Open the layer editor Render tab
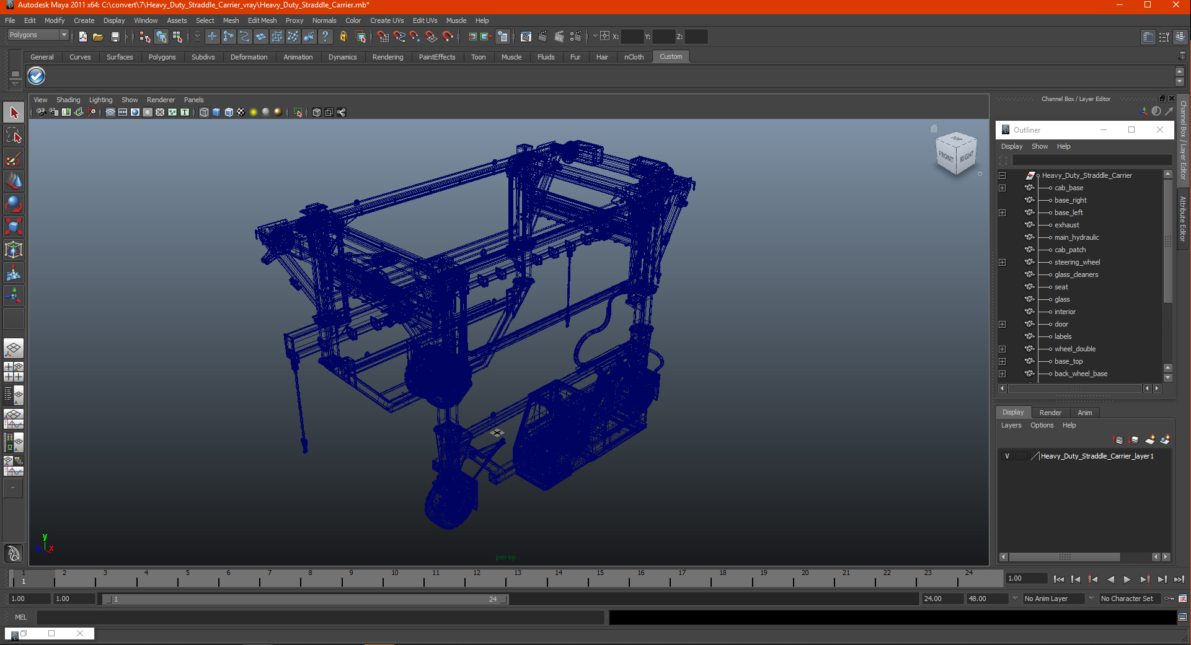The width and height of the screenshot is (1191, 645). click(x=1050, y=413)
